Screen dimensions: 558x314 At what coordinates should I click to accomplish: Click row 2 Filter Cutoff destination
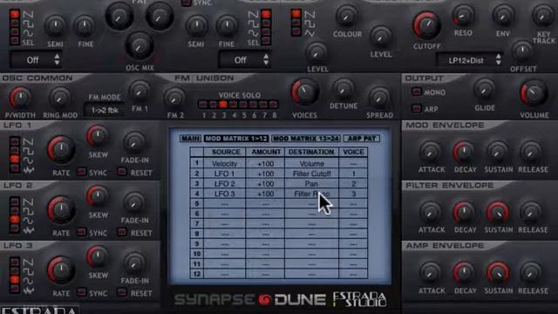pos(312,174)
